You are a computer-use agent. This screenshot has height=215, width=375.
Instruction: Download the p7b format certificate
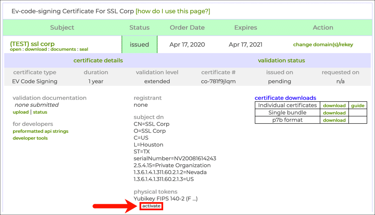coord(334,120)
